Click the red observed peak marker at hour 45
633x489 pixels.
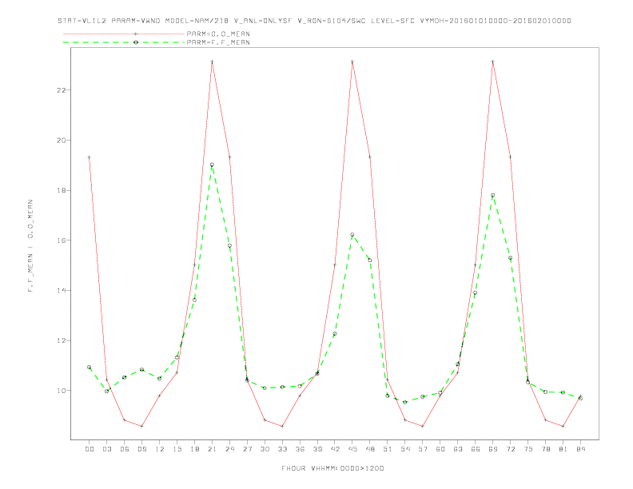pos(352,62)
